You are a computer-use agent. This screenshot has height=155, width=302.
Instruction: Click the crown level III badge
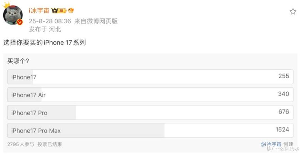(59, 11)
